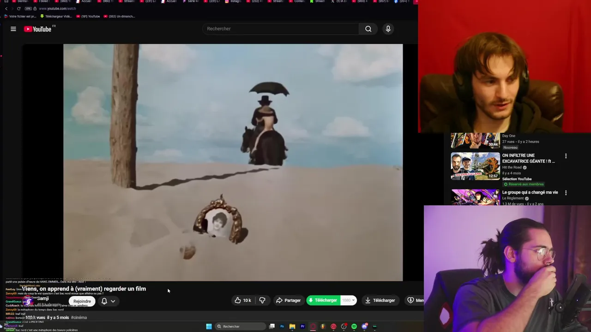Screen dimensions: 591x332
Task: Open more options for 'Le groupe qui a changé'
Action: click(x=566, y=193)
